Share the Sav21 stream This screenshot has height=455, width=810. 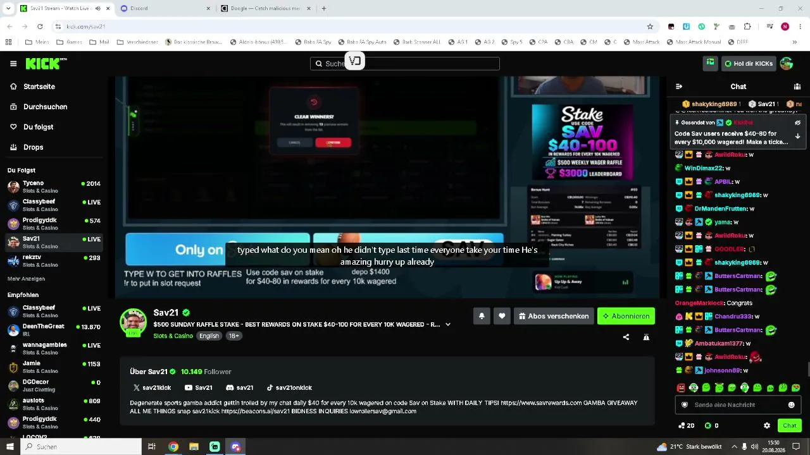click(x=626, y=337)
